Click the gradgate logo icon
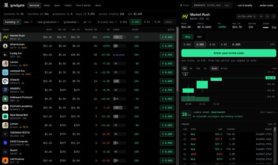This screenshot has height=165, width=278. tap(6, 5)
